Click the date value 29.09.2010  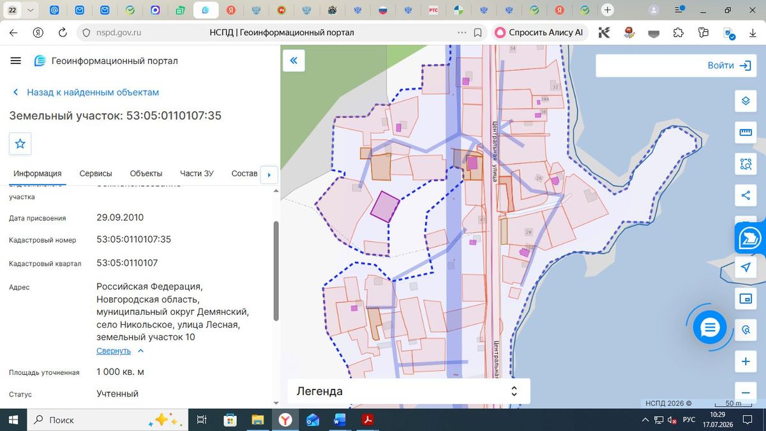coord(120,217)
